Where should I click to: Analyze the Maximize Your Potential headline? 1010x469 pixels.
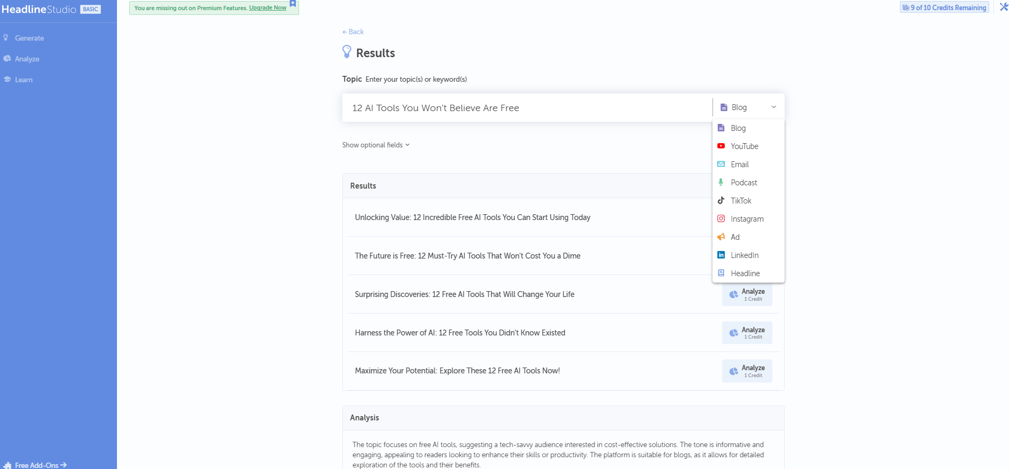coord(747,371)
